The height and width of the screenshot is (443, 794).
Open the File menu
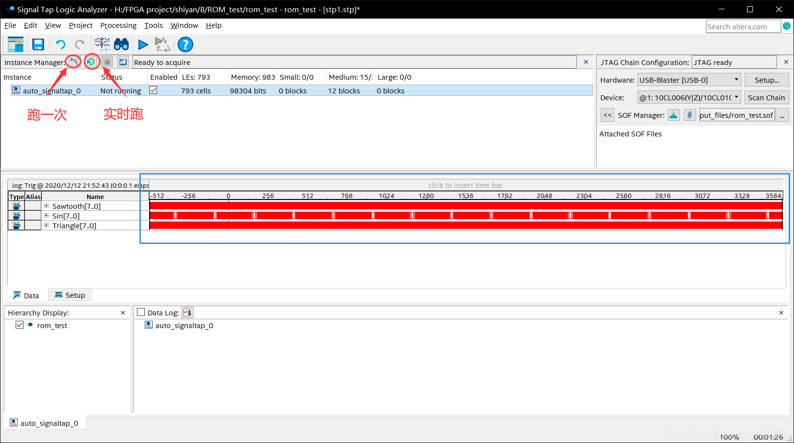click(10, 25)
